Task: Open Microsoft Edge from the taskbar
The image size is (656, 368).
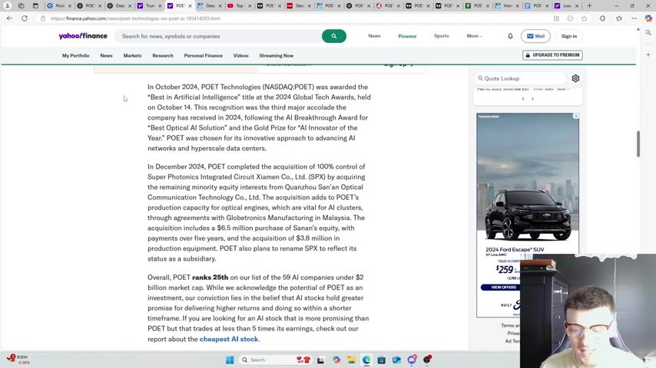Action: [366, 360]
